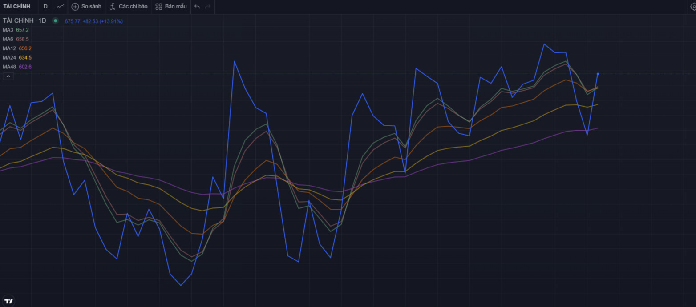Viewport: 696px width, 307px height.
Task: Select the MA12 indicator legend
Action: 17,48
